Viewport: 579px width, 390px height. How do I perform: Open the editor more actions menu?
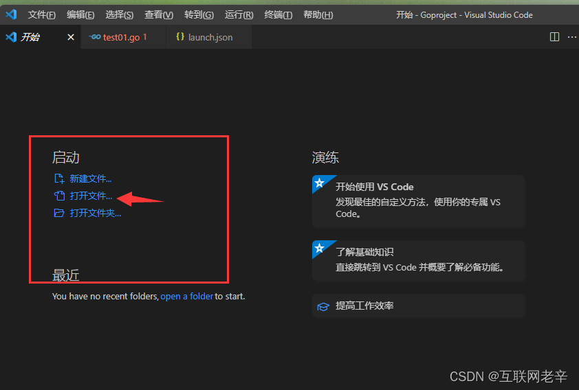[x=572, y=37]
